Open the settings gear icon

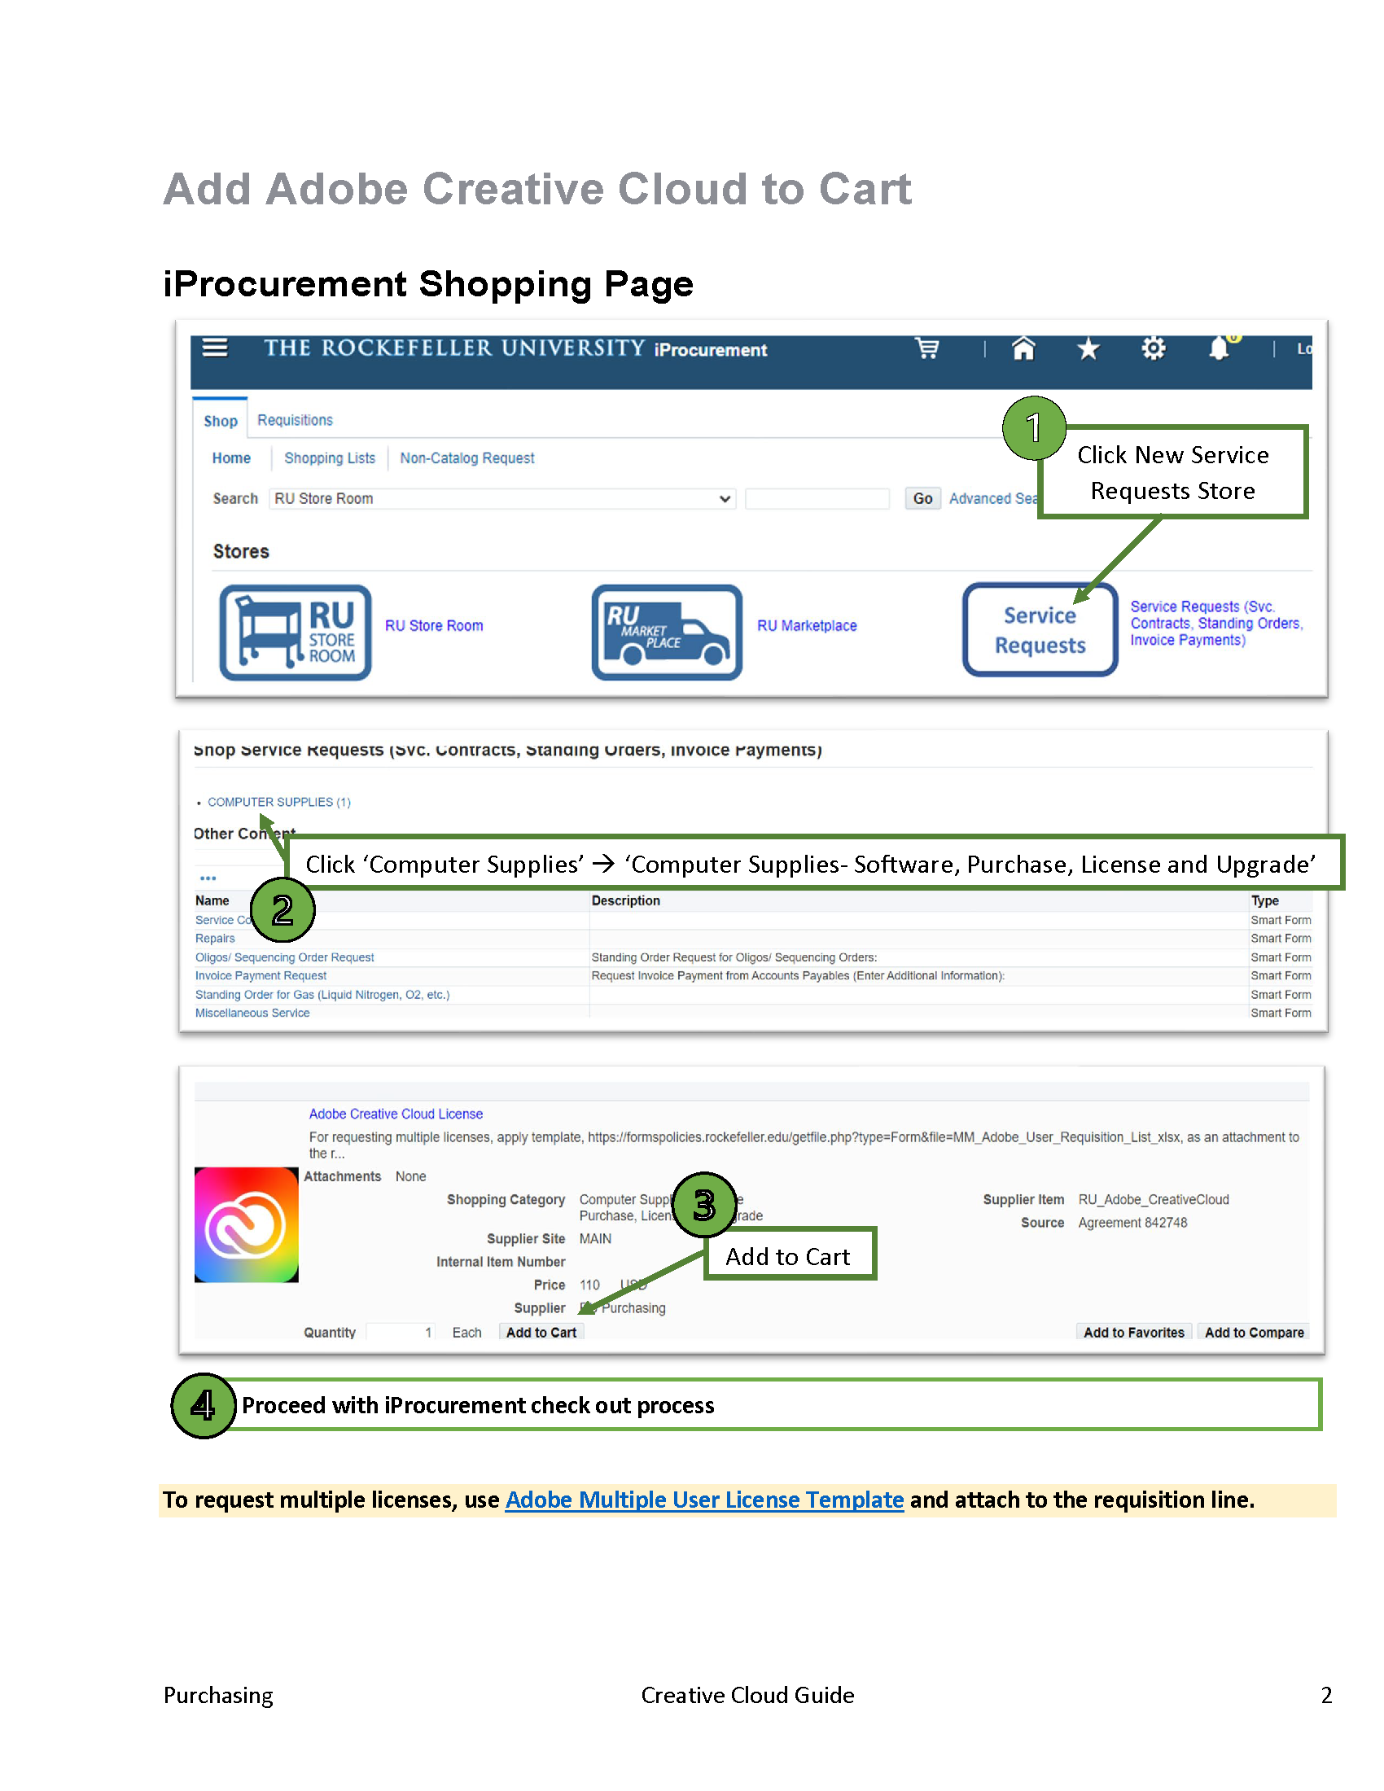click(1153, 348)
